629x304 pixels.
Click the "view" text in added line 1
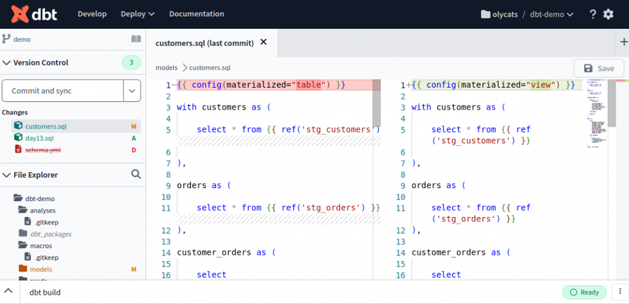click(541, 85)
